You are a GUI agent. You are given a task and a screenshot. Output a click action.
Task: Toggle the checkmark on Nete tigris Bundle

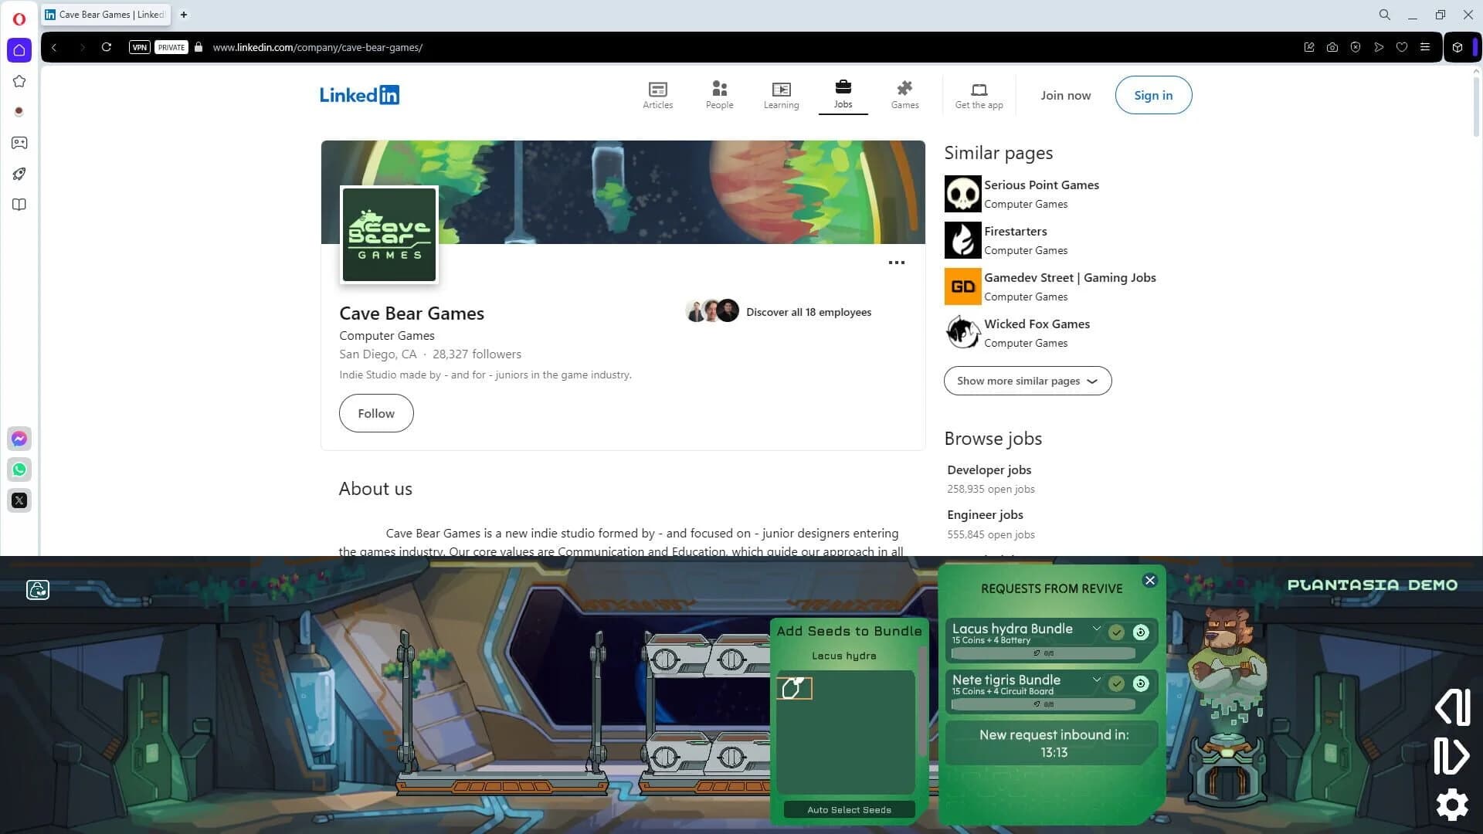[x=1115, y=683]
